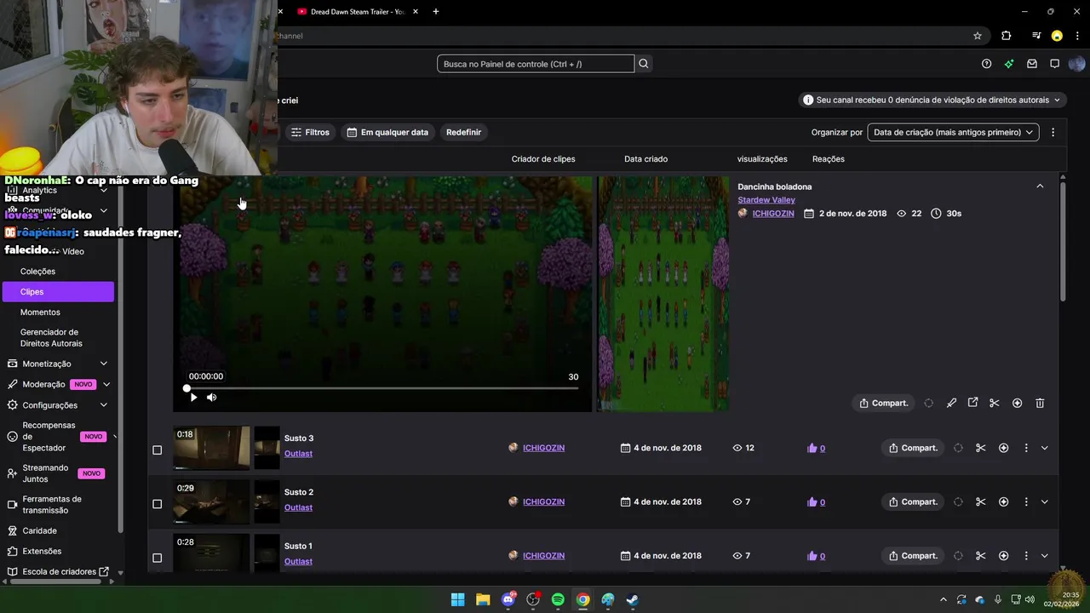Screen dimensions: 1090x613
Task: Click the Windows Start button
Action: point(457,599)
